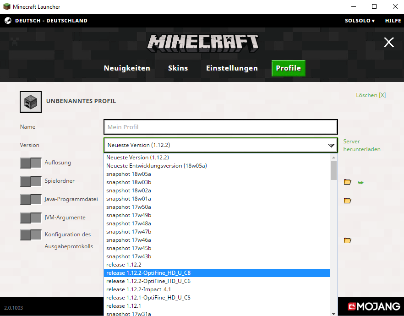
Task: Open folder icon for Java-Programmdatei
Action: pyautogui.click(x=347, y=201)
